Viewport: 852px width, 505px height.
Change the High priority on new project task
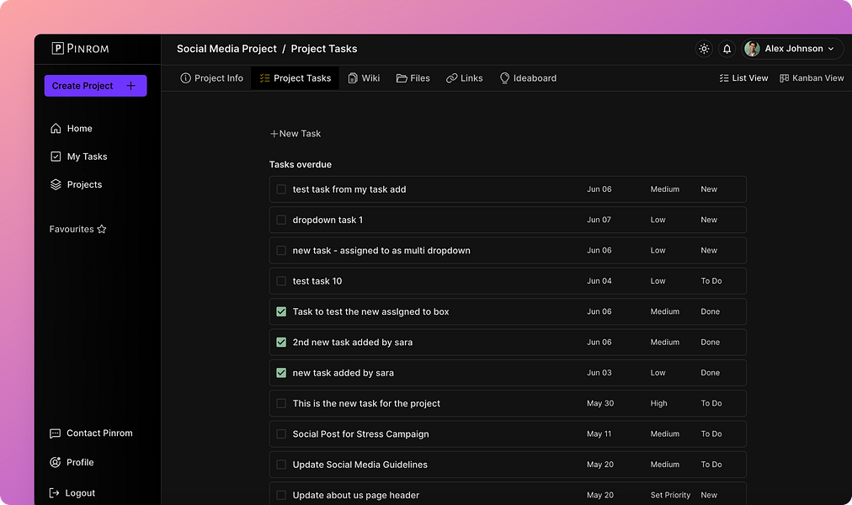(x=658, y=404)
